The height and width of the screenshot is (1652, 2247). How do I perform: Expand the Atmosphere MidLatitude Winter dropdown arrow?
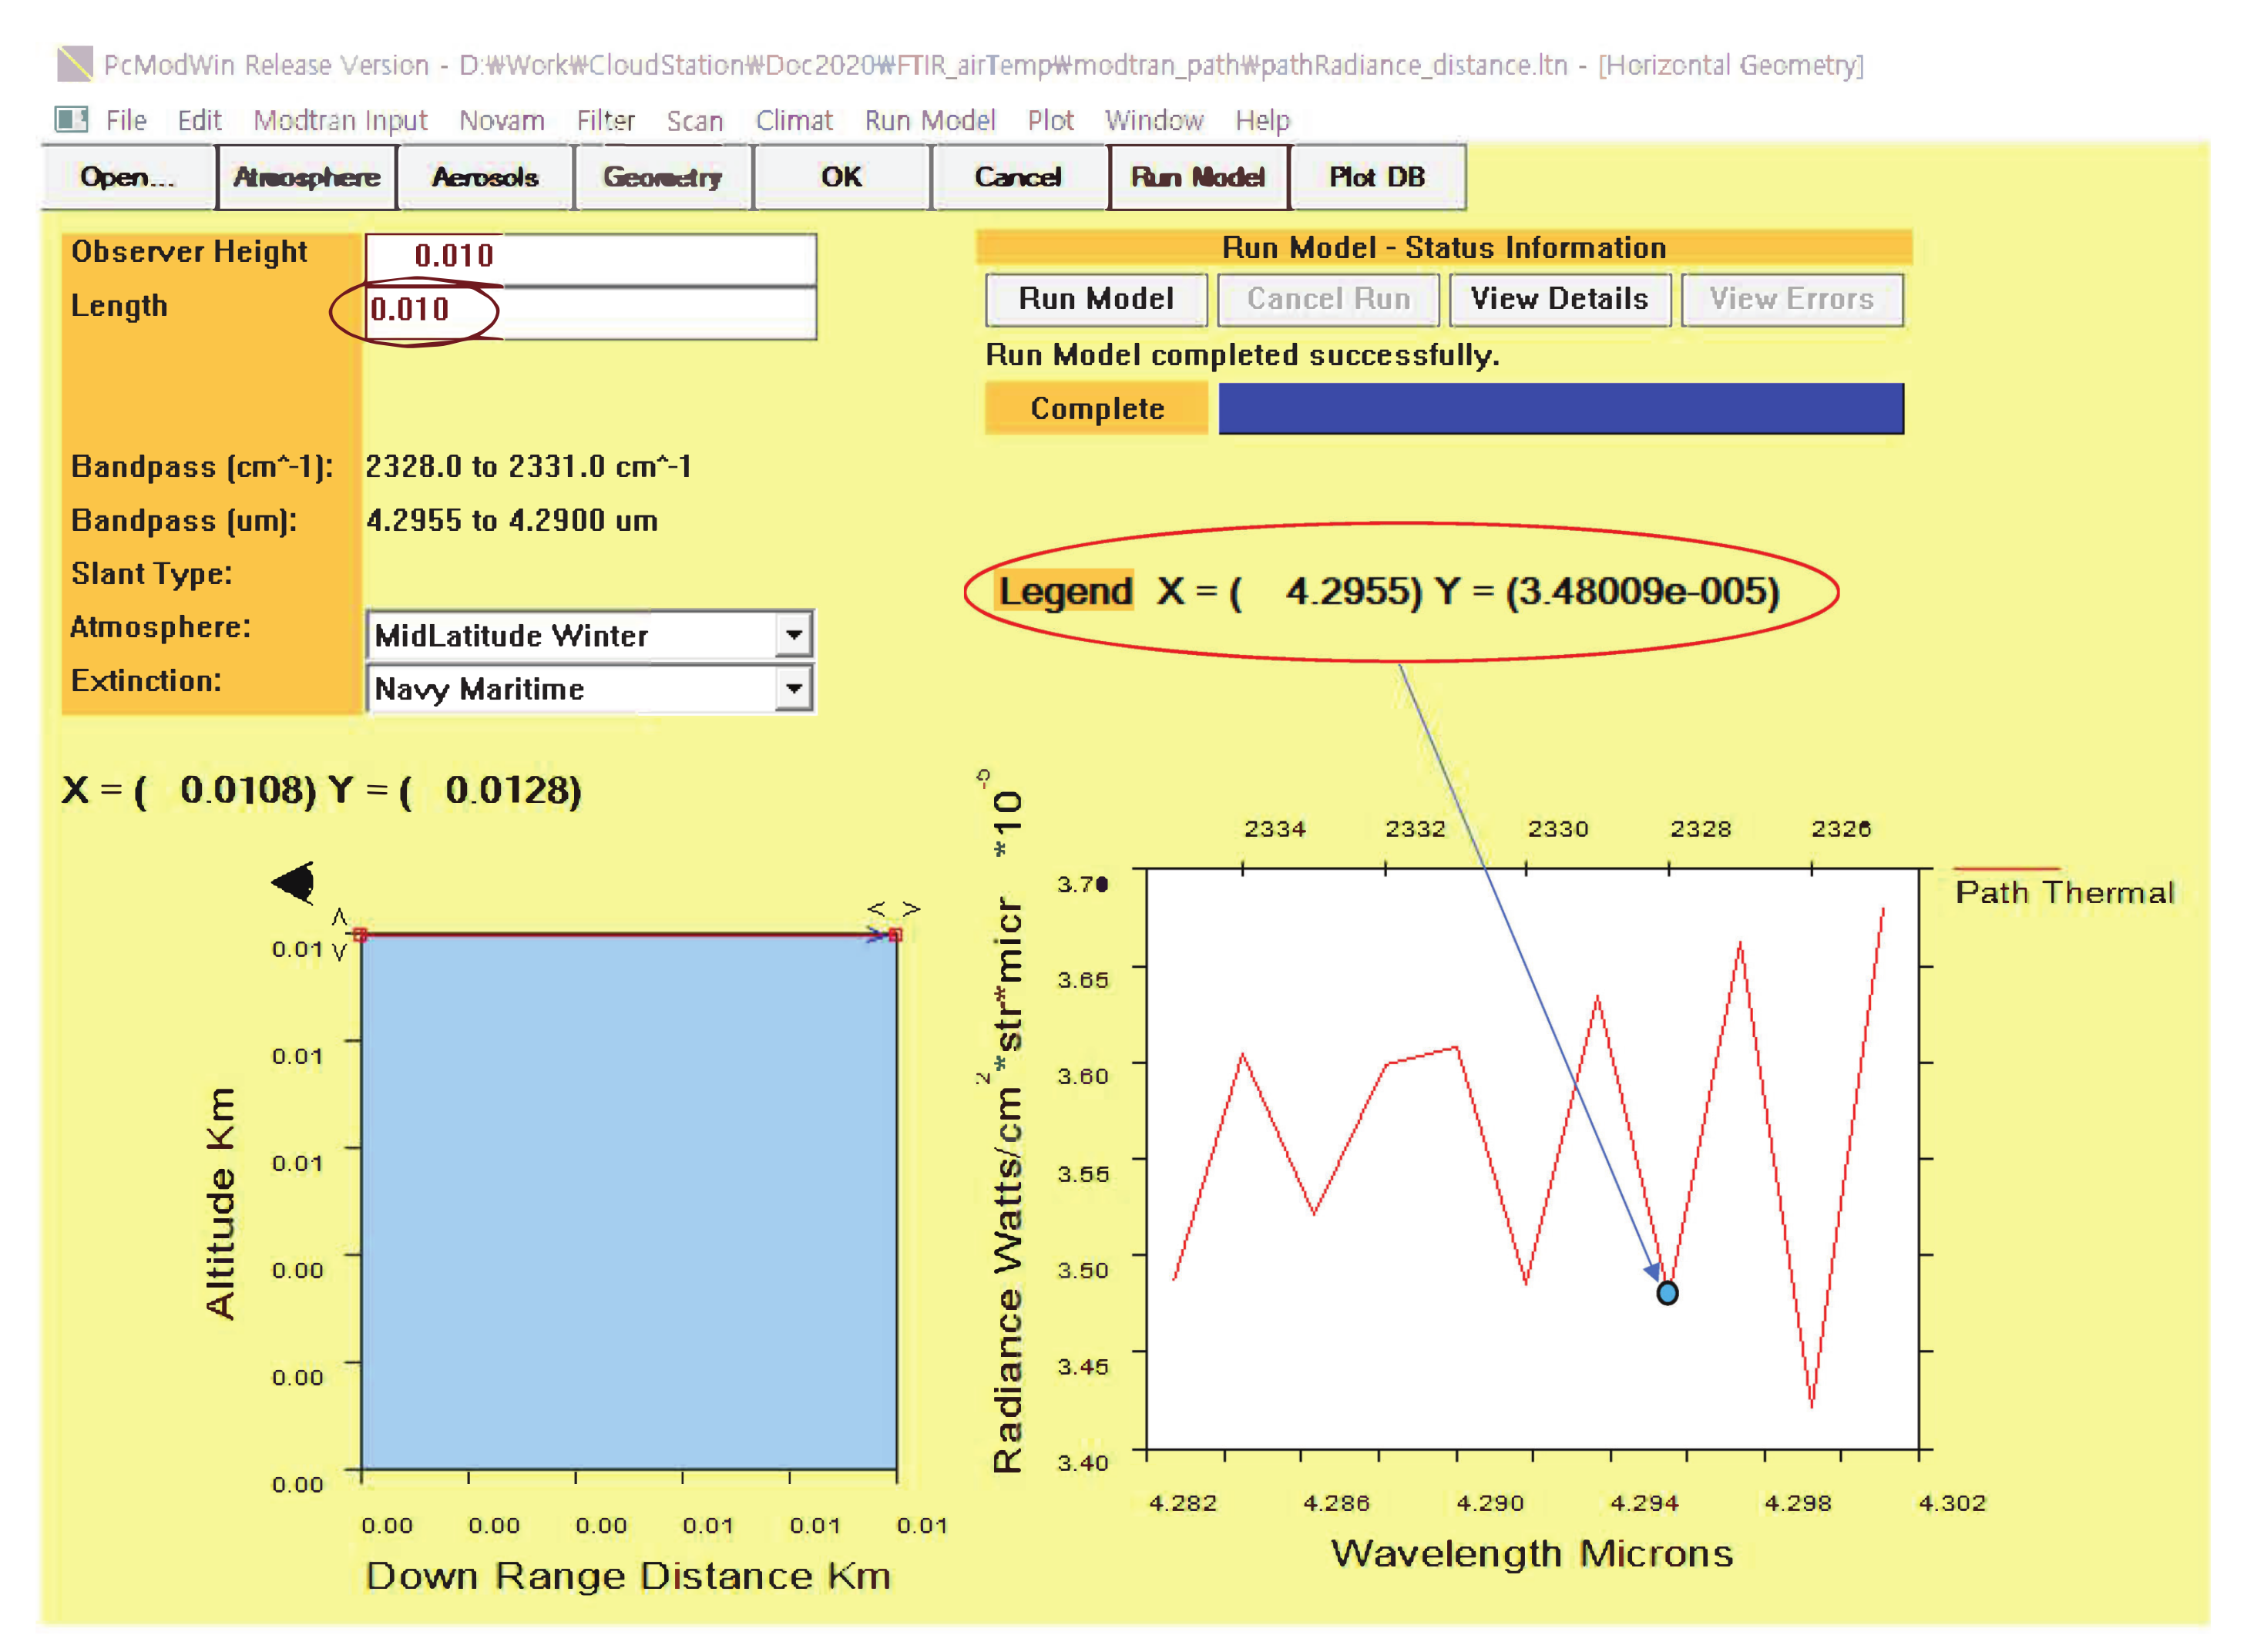pos(793,635)
